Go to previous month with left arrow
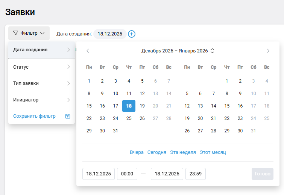 tap(88, 51)
